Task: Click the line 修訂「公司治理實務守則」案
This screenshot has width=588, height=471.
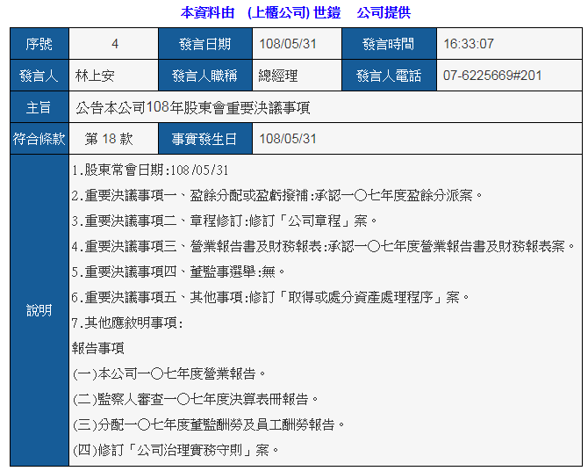Action: click(x=177, y=450)
